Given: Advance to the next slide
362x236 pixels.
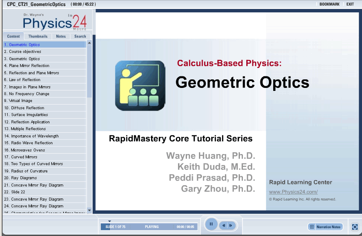Looking at the screenshot, I should pos(231,225).
